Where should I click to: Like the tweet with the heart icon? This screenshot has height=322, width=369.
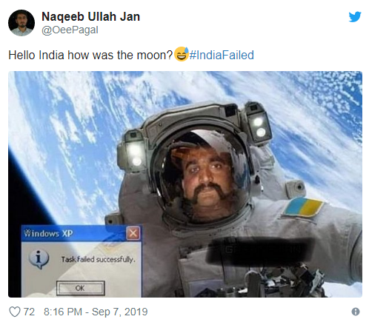tap(15, 312)
